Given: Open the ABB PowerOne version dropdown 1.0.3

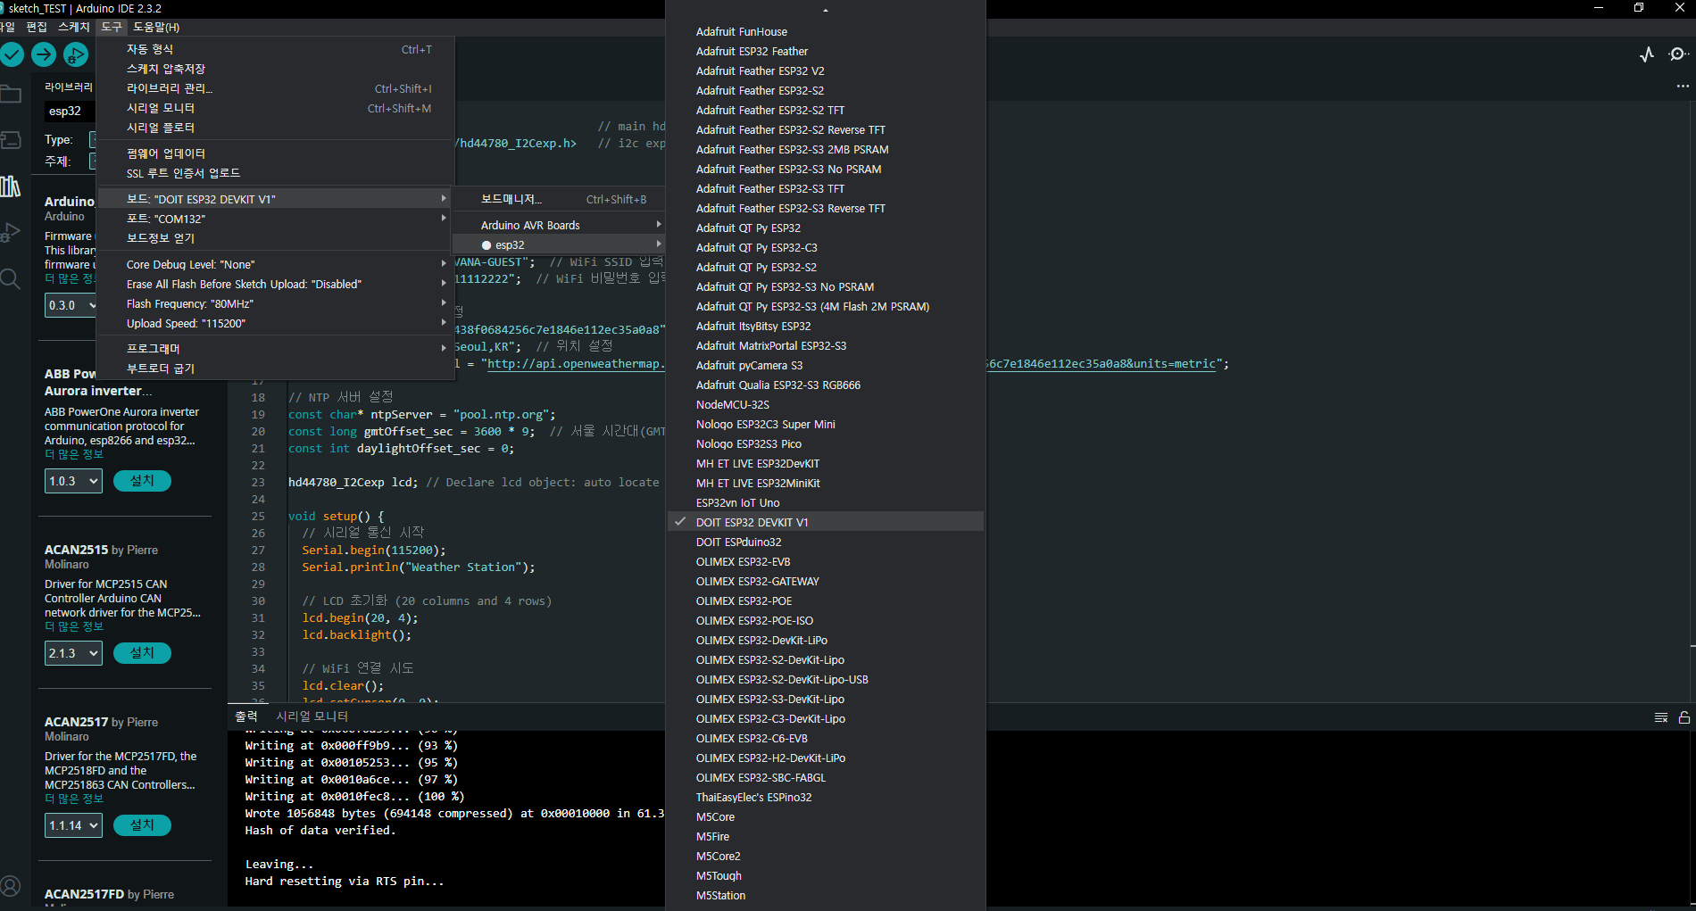Looking at the screenshot, I should click(73, 481).
